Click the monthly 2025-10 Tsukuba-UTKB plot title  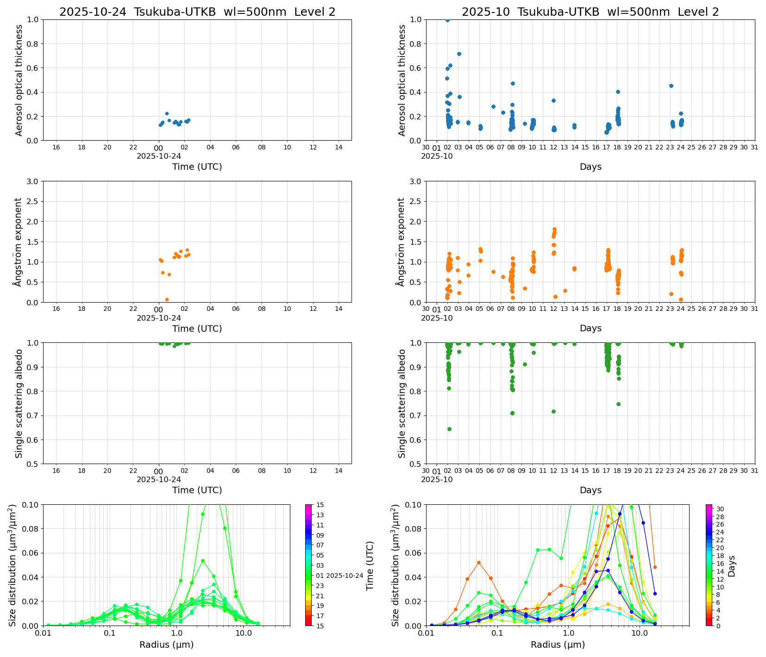pyautogui.click(x=590, y=12)
